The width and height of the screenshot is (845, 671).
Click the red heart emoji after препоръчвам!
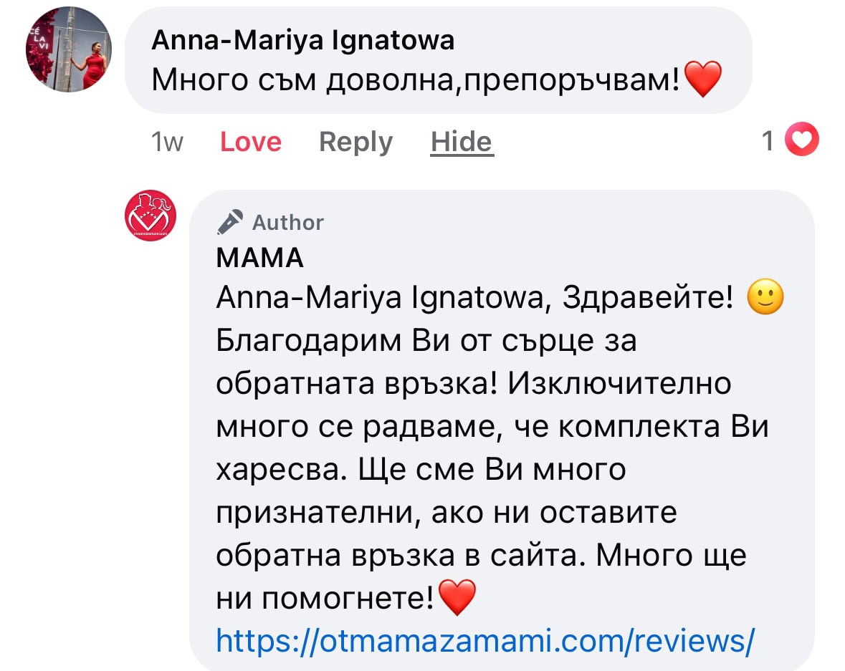coord(702,79)
